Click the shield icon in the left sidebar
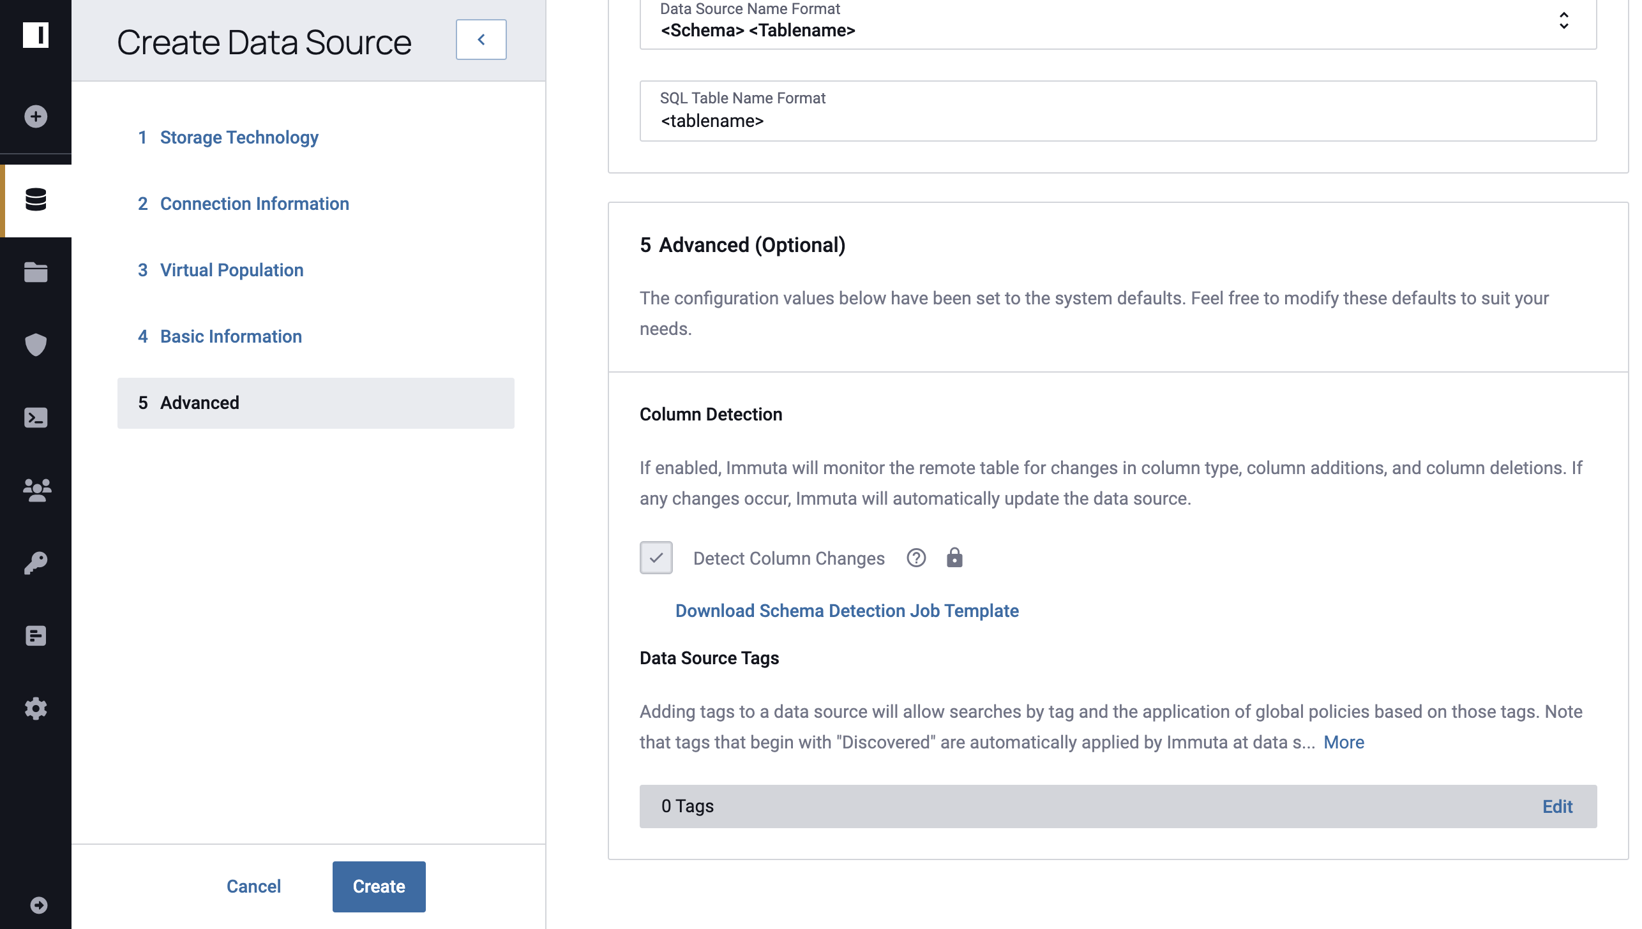1642x929 pixels. (35, 345)
